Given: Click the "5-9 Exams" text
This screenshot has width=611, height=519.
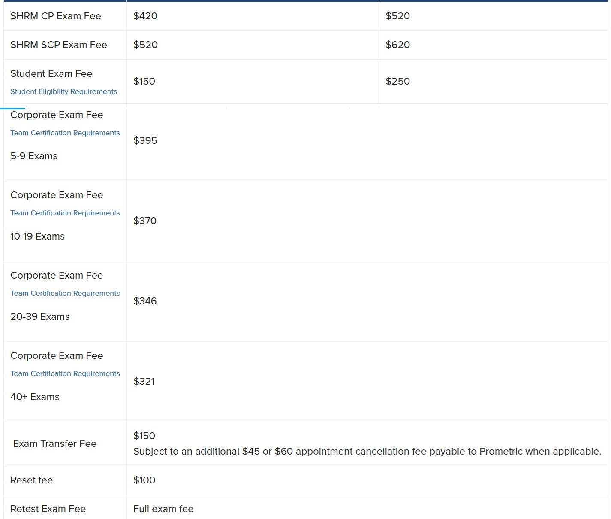Looking at the screenshot, I should pyautogui.click(x=34, y=156).
